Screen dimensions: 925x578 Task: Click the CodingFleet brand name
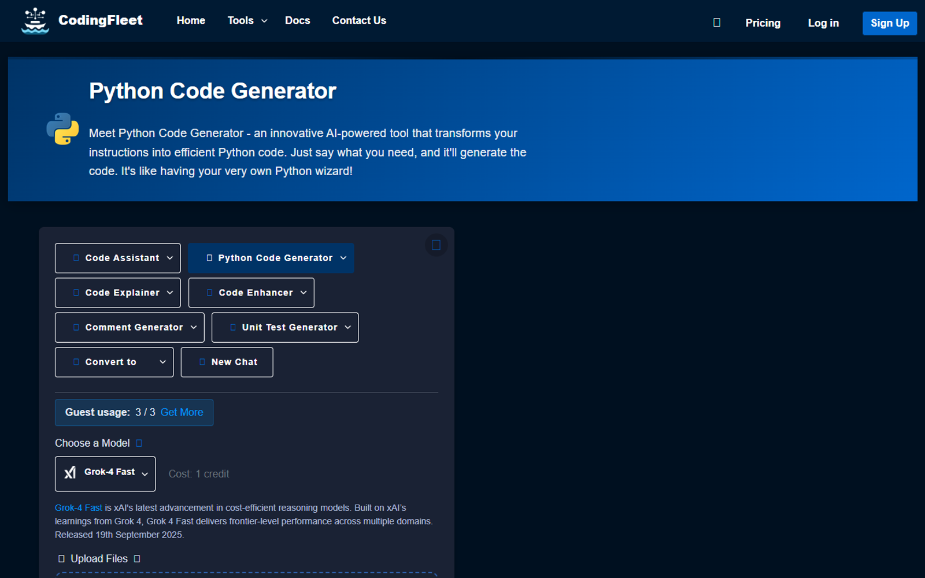pos(101,20)
